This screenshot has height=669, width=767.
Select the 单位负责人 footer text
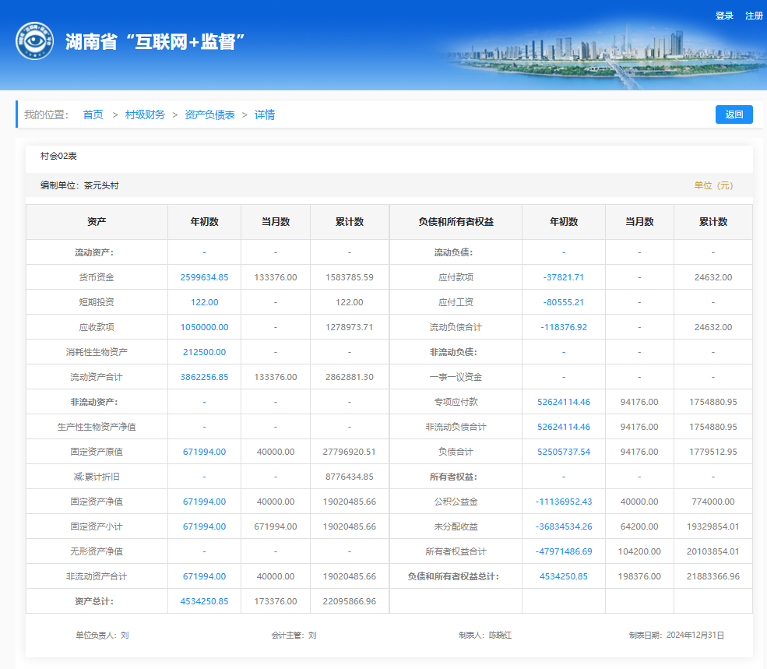102,636
